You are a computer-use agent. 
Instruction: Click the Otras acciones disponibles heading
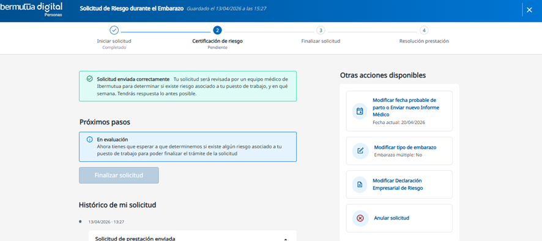[383, 75]
